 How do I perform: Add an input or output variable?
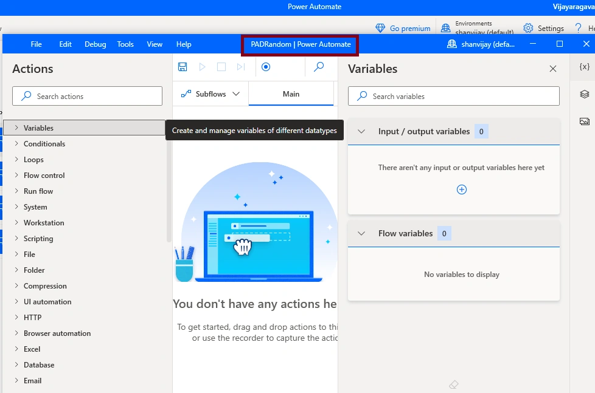pos(461,190)
